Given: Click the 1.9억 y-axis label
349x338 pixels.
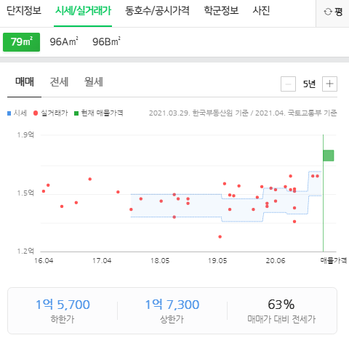Looking at the screenshot, I should point(25,135).
